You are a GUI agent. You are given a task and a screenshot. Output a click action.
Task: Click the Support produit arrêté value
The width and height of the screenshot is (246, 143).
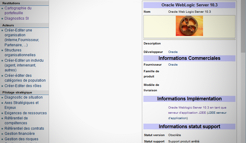184,141
